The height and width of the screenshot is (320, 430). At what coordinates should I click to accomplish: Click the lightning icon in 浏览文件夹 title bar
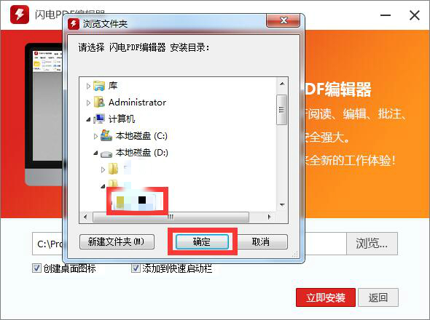click(x=74, y=23)
